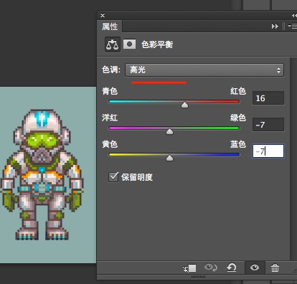Expand panel tabs double-arrow icon

coord(275,26)
